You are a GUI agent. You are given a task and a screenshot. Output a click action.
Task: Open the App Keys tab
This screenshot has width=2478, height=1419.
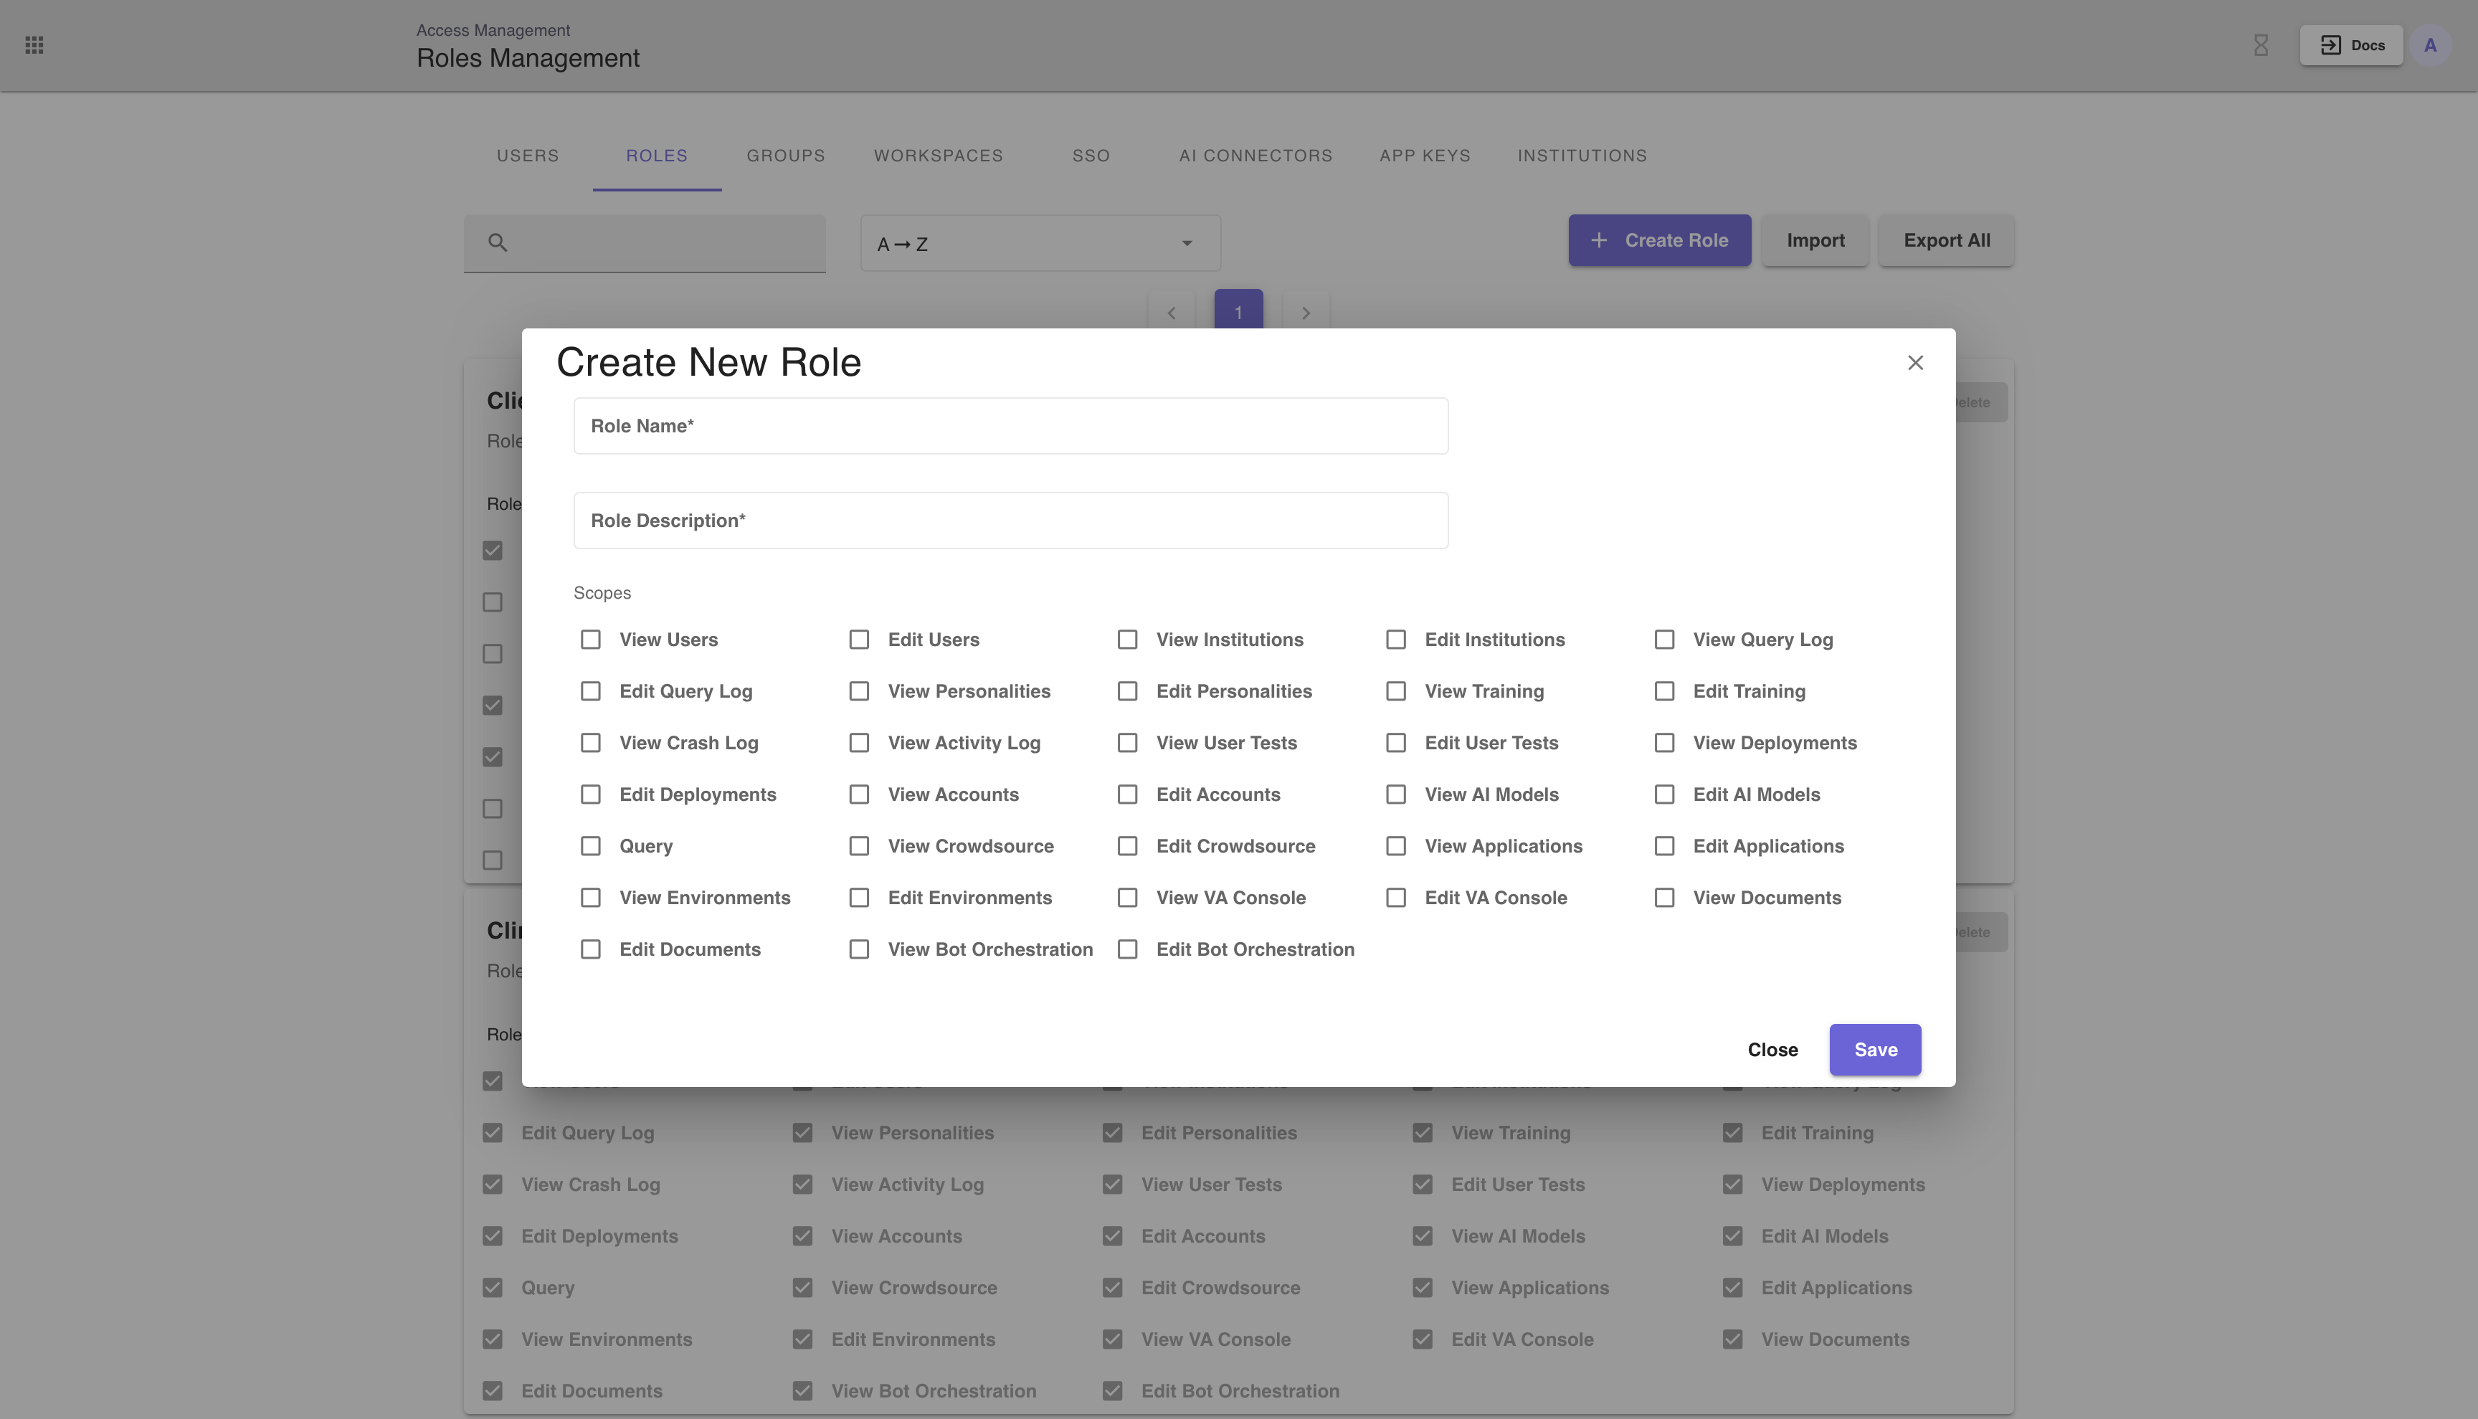click(1425, 156)
